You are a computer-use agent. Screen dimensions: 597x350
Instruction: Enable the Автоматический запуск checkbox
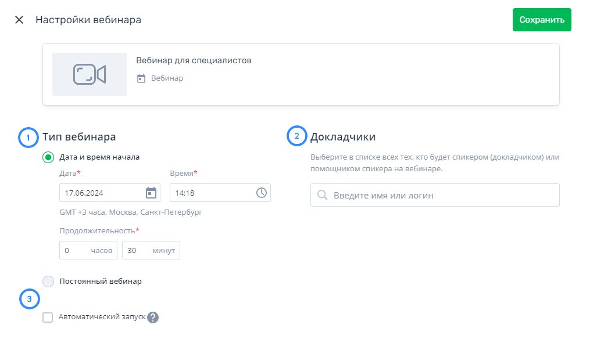[48, 317]
